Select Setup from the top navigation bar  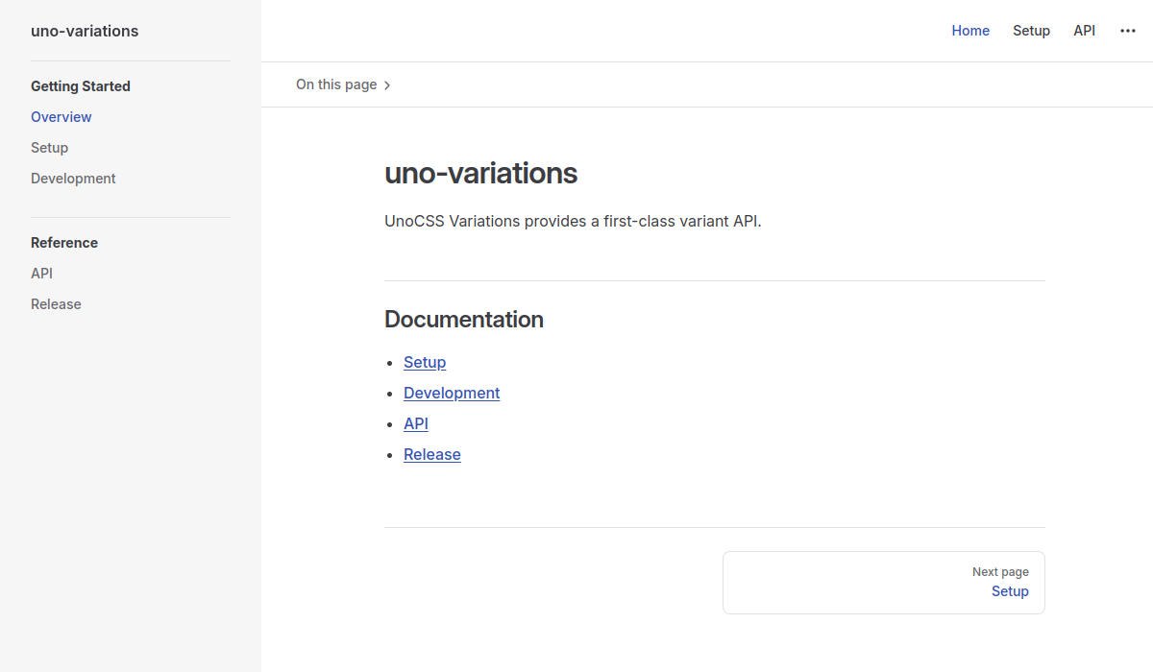coord(1031,30)
